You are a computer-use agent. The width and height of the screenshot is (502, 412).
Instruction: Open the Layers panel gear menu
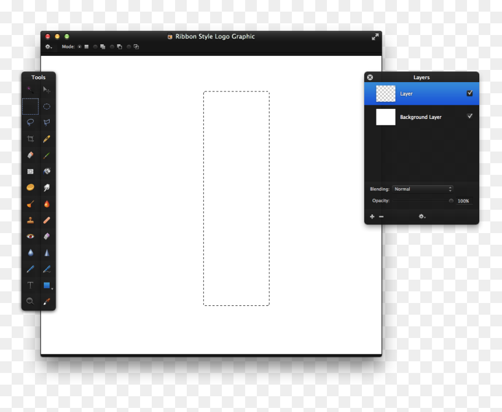tap(422, 217)
